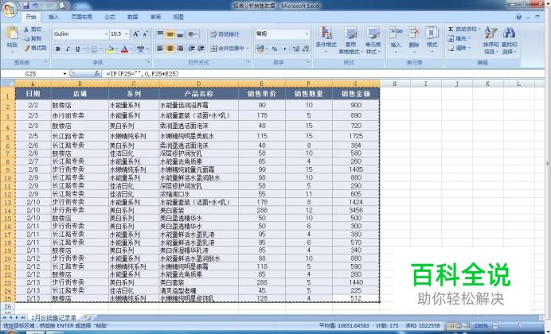Click the decrease decimal icon
Viewport: 551px width, 334px height.
[306, 49]
